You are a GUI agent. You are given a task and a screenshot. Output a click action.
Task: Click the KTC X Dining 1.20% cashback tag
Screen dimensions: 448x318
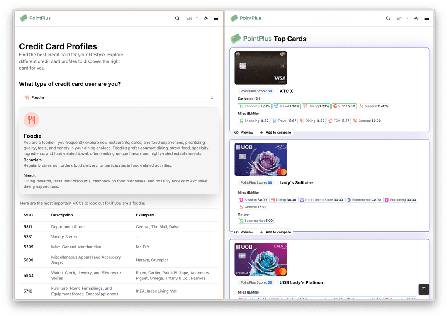point(316,106)
